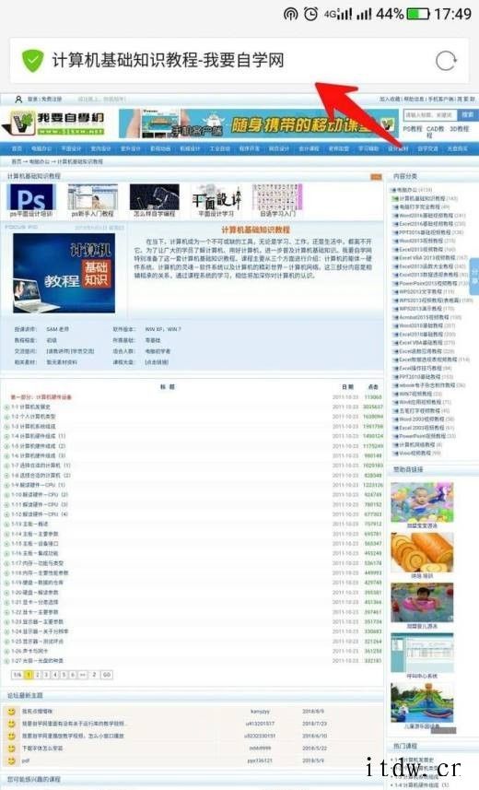This screenshot has width=479, height=790.
Task: Tap the green security shield icon
Action: (33, 61)
